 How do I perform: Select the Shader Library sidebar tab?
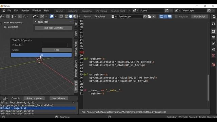(76, 68)
